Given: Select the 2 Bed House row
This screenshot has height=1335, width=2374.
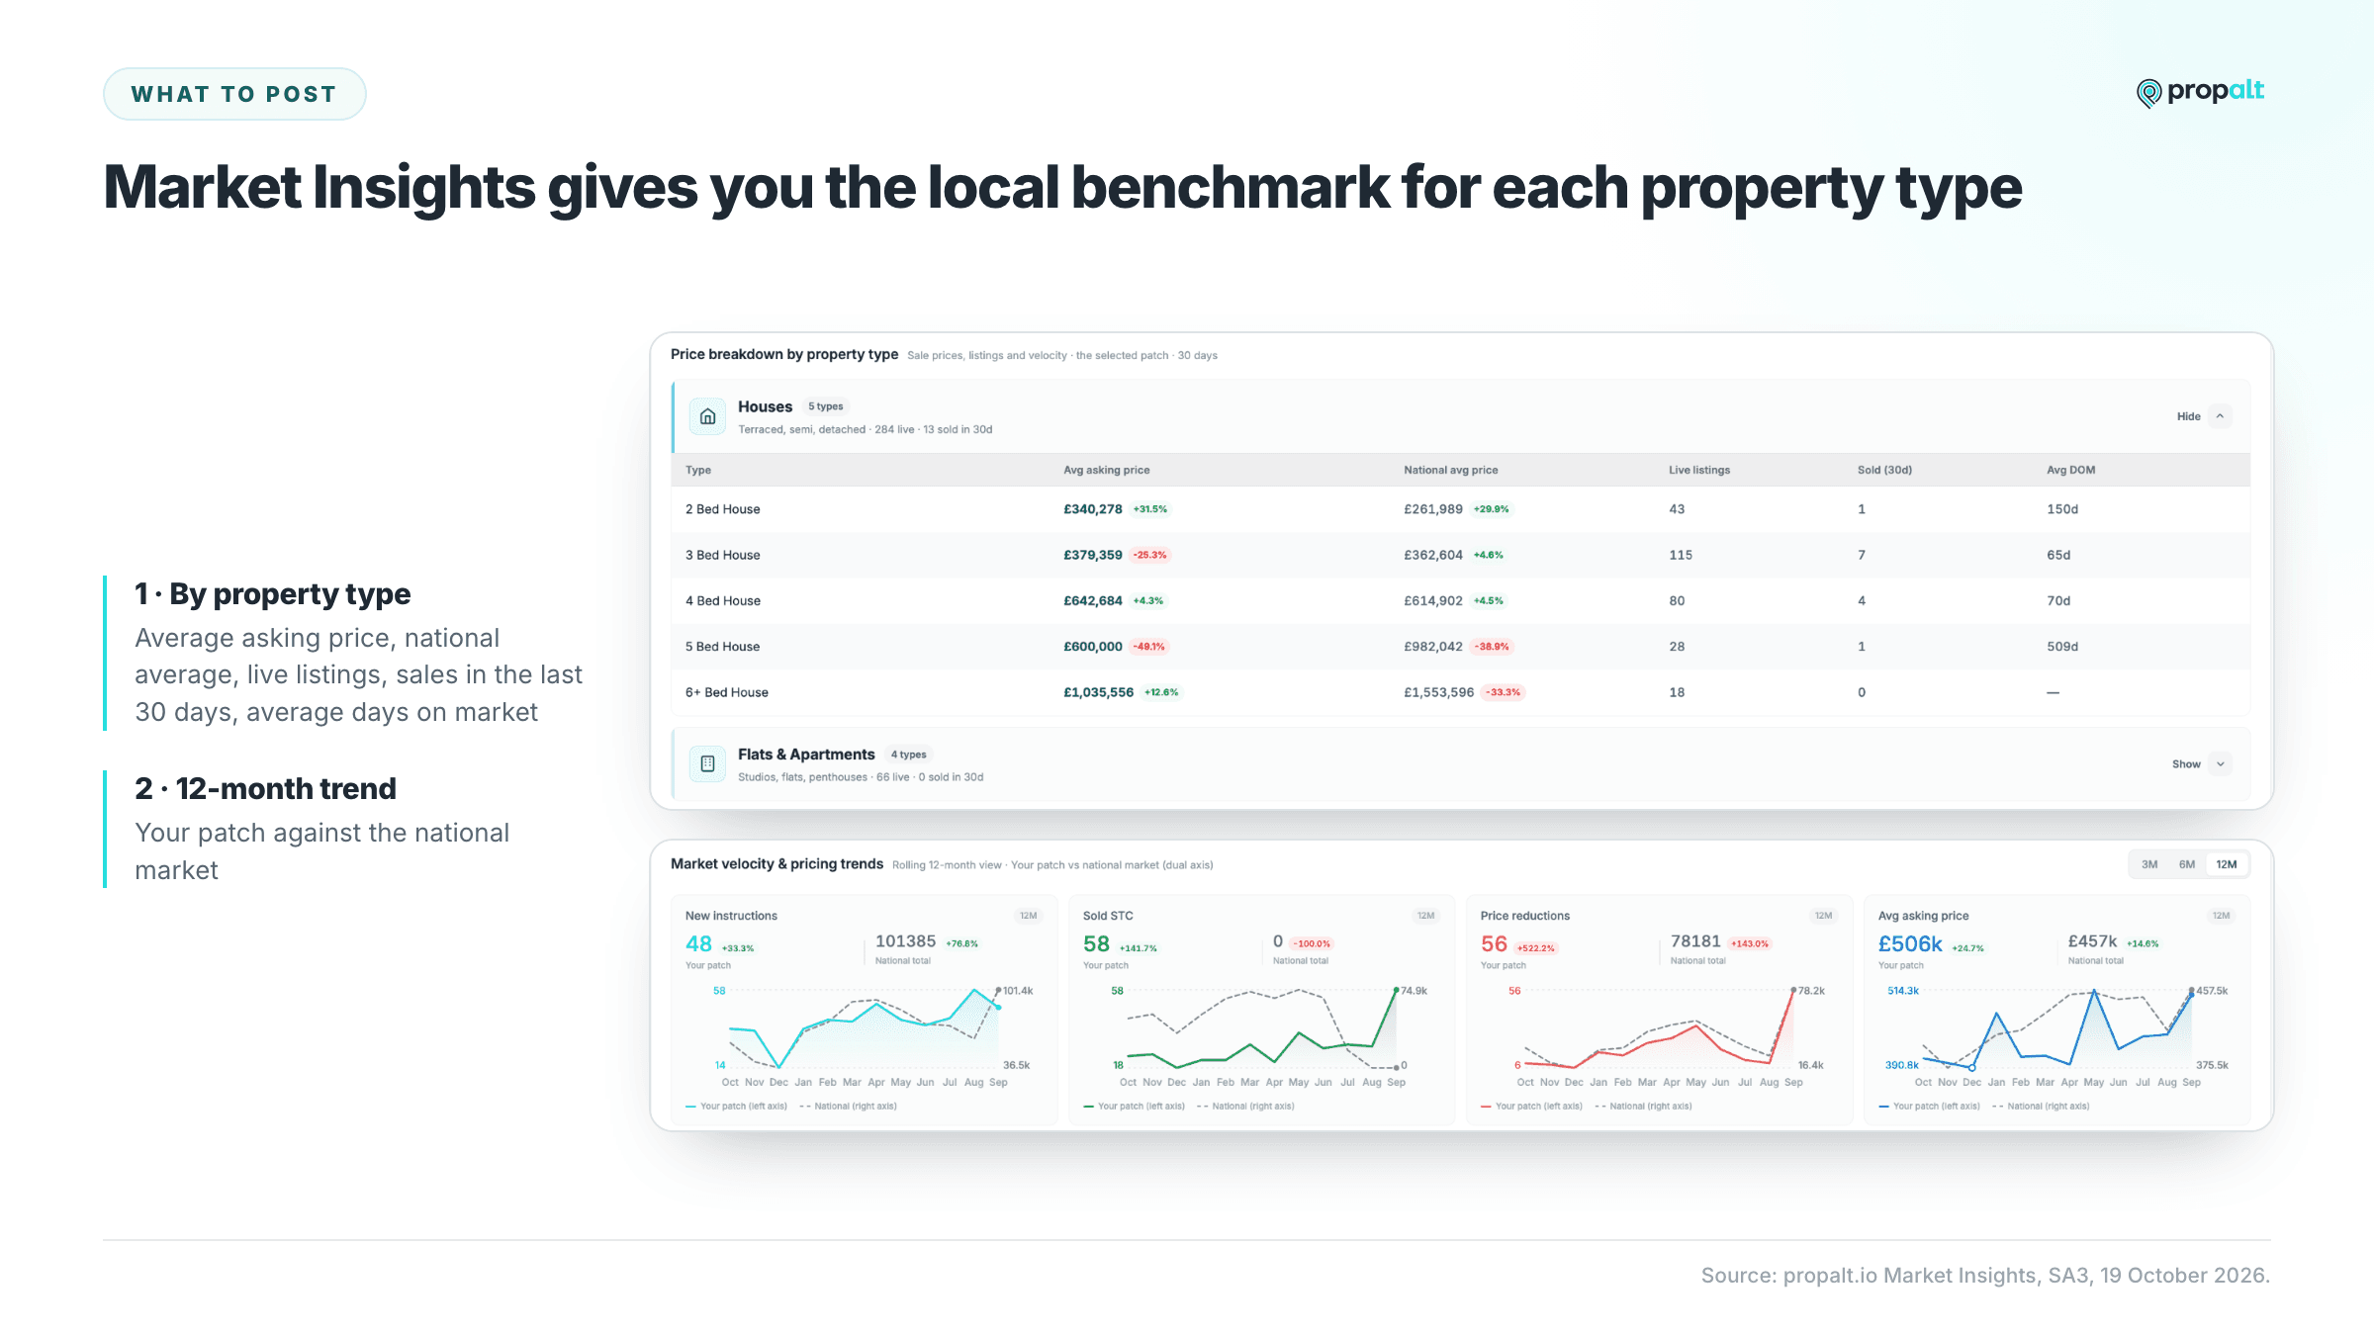Looking at the screenshot, I should pos(1461,509).
